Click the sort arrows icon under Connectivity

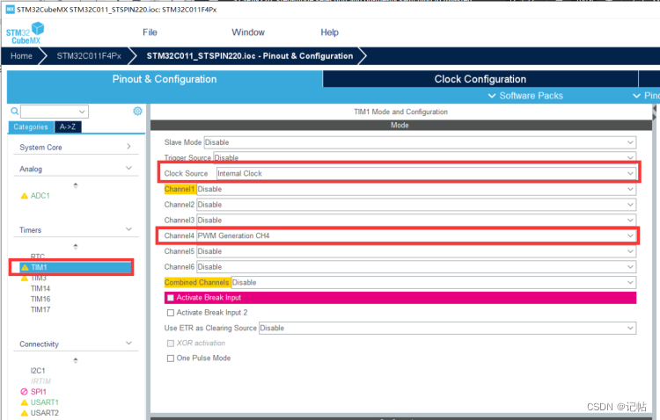(76, 360)
